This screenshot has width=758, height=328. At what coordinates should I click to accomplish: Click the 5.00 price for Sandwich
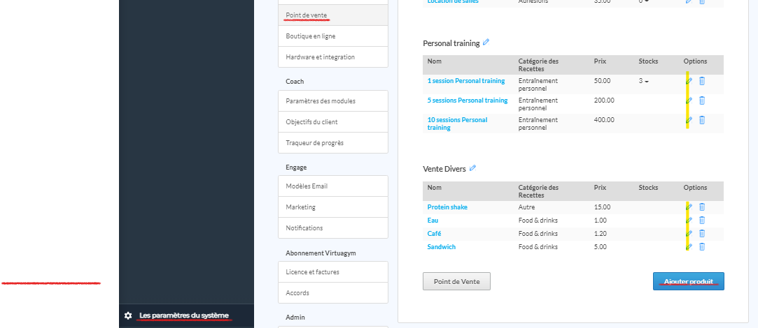[x=600, y=247]
